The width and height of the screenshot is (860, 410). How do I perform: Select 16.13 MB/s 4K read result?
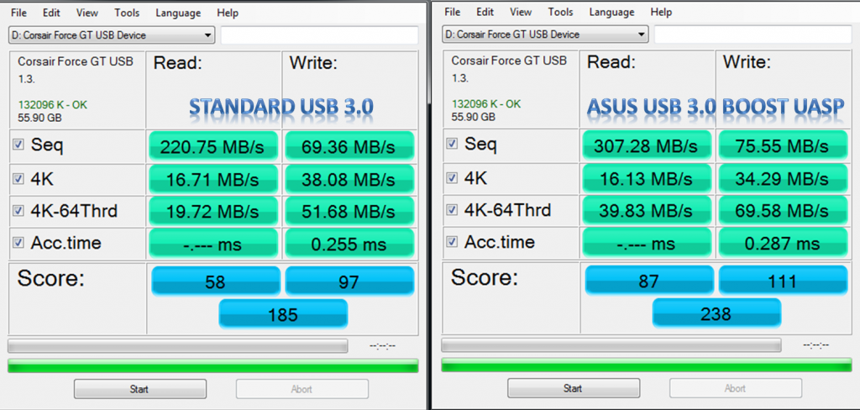[647, 178]
